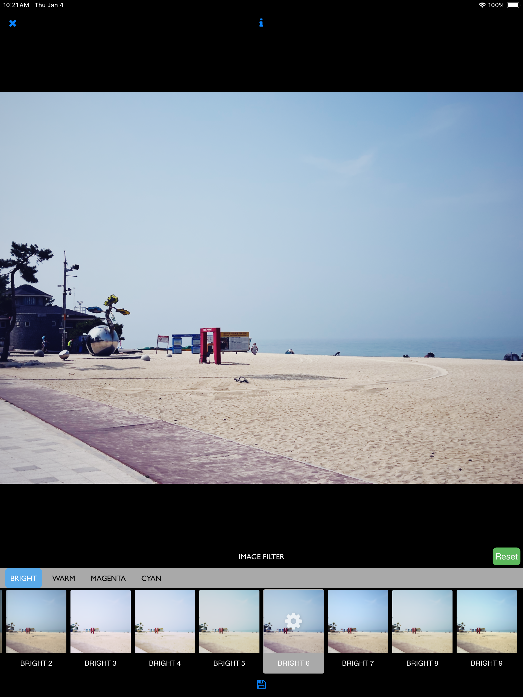Select the BRIGHT 5 filter preview
523x697 pixels.
[229, 621]
